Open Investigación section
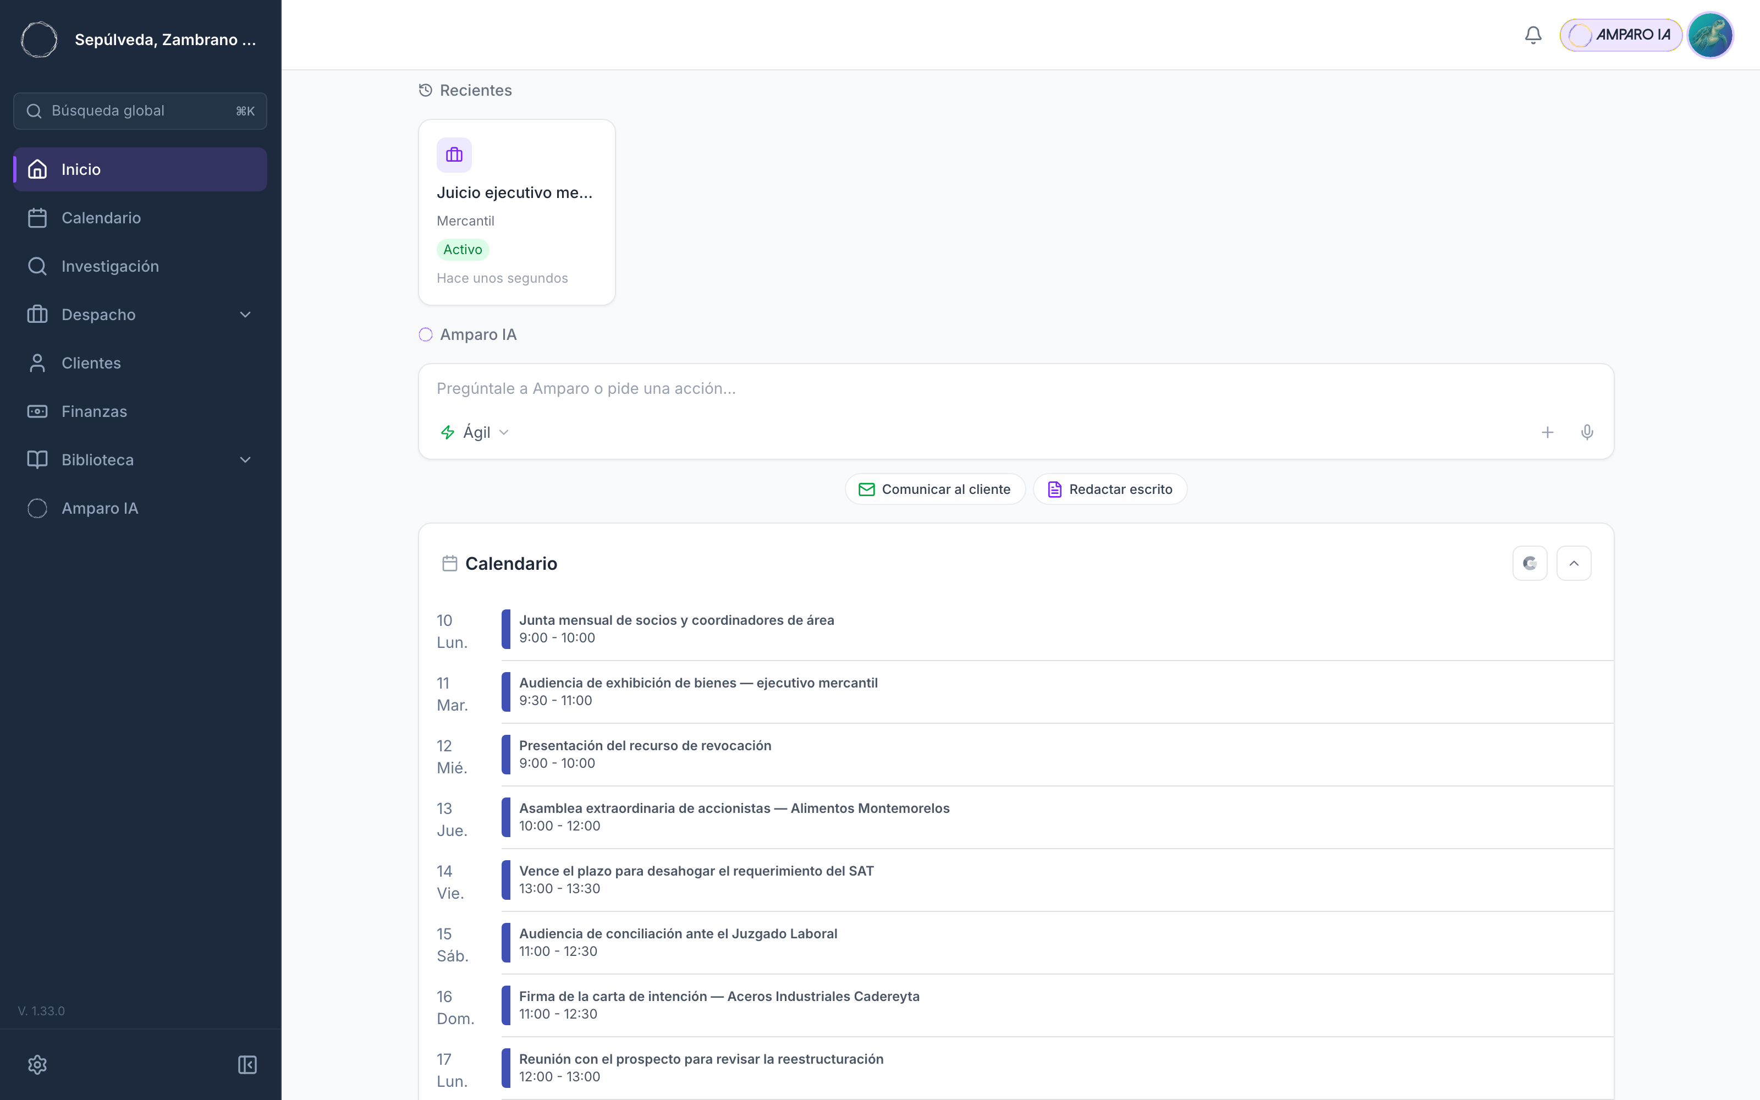Image resolution: width=1760 pixels, height=1100 pixels. (140, 266)
